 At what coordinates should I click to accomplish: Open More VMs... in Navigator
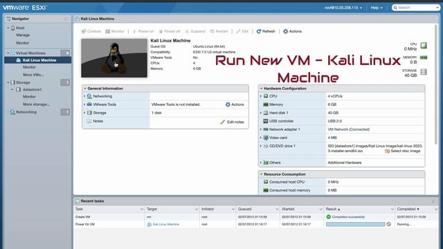pos(33,75)
